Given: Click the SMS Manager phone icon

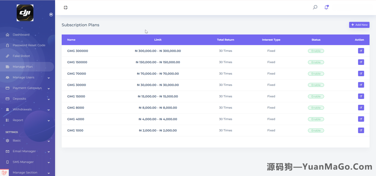Looking at the screenshot, I should pos(7,162).
